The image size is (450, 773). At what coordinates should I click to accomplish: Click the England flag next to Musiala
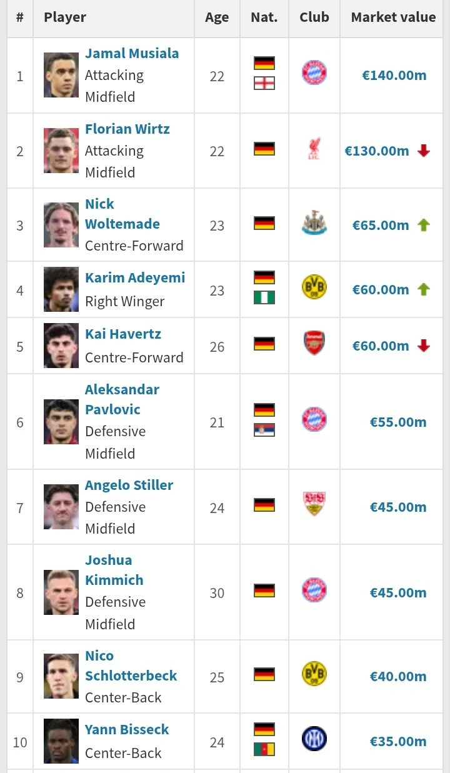point(264,83)
